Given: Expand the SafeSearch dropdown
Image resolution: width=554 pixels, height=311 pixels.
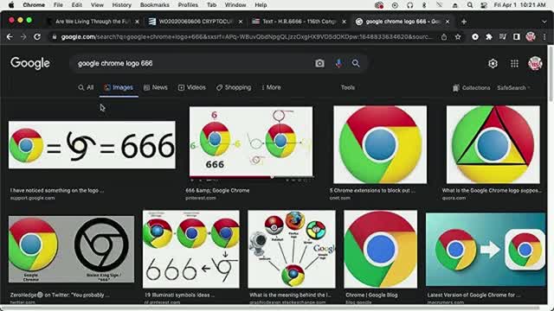Looking at the screenshot, I should click(x=513, y=88).
